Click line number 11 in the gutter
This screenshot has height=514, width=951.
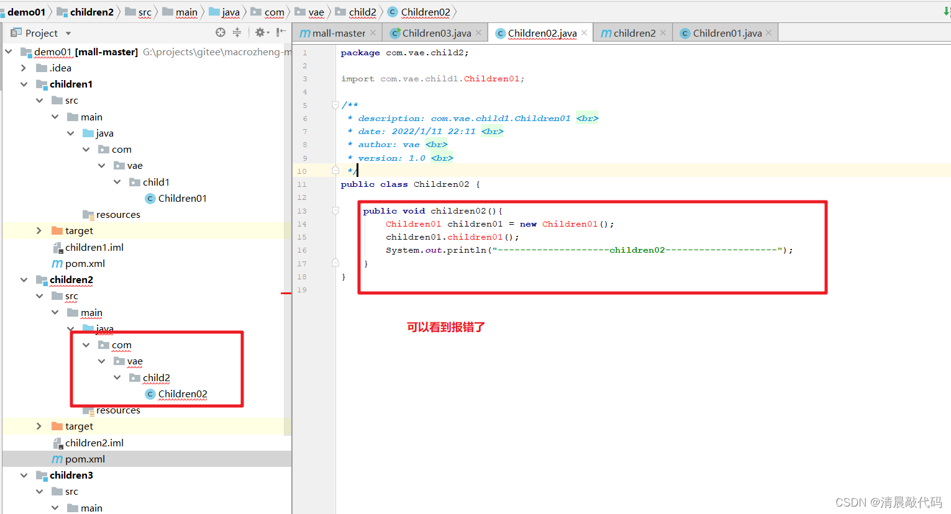pyautogui.click(x=302, y=184)
